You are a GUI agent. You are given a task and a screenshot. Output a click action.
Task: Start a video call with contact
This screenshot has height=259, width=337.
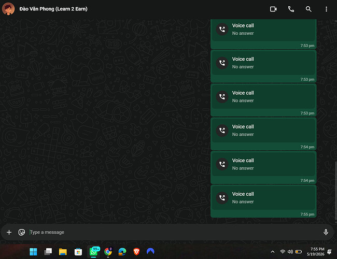click(273, 9)
